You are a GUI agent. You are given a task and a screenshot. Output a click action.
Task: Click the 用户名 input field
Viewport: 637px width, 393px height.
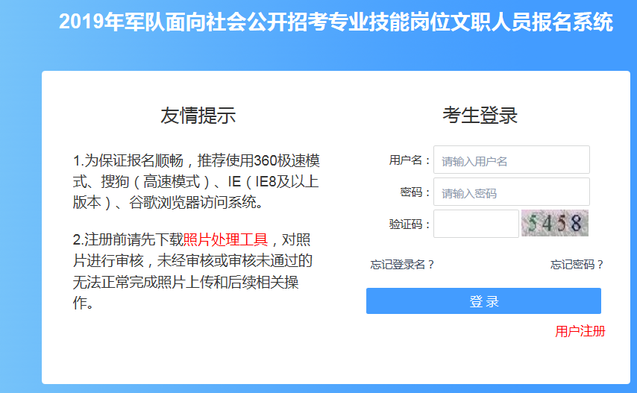coord(511,160)
